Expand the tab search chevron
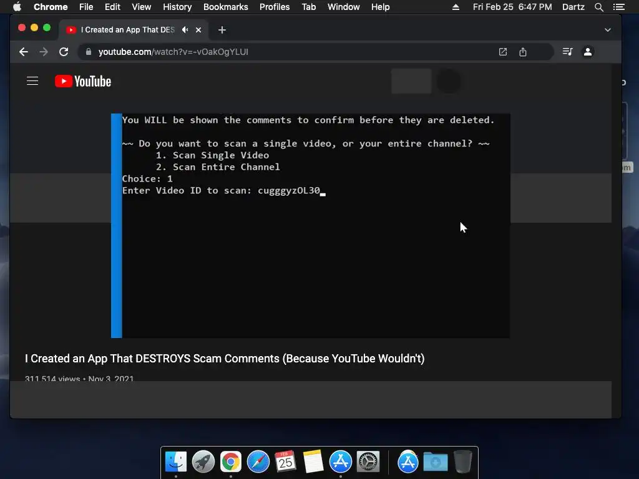Image resolution: width=639 pixels, height=479 pixels. 608,30
